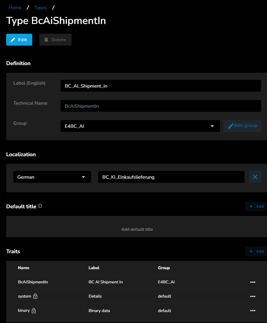Click lock icon next to system trait
The image size is (267, 323).
35,296
